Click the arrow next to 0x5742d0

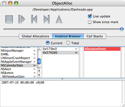(x=76, y=53)
